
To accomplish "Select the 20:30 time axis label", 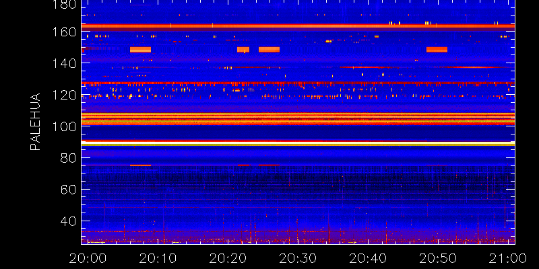I will click(x=298, y=258).
